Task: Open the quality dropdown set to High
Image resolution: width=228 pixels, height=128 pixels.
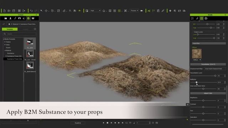Action: [x=95, y=11]
